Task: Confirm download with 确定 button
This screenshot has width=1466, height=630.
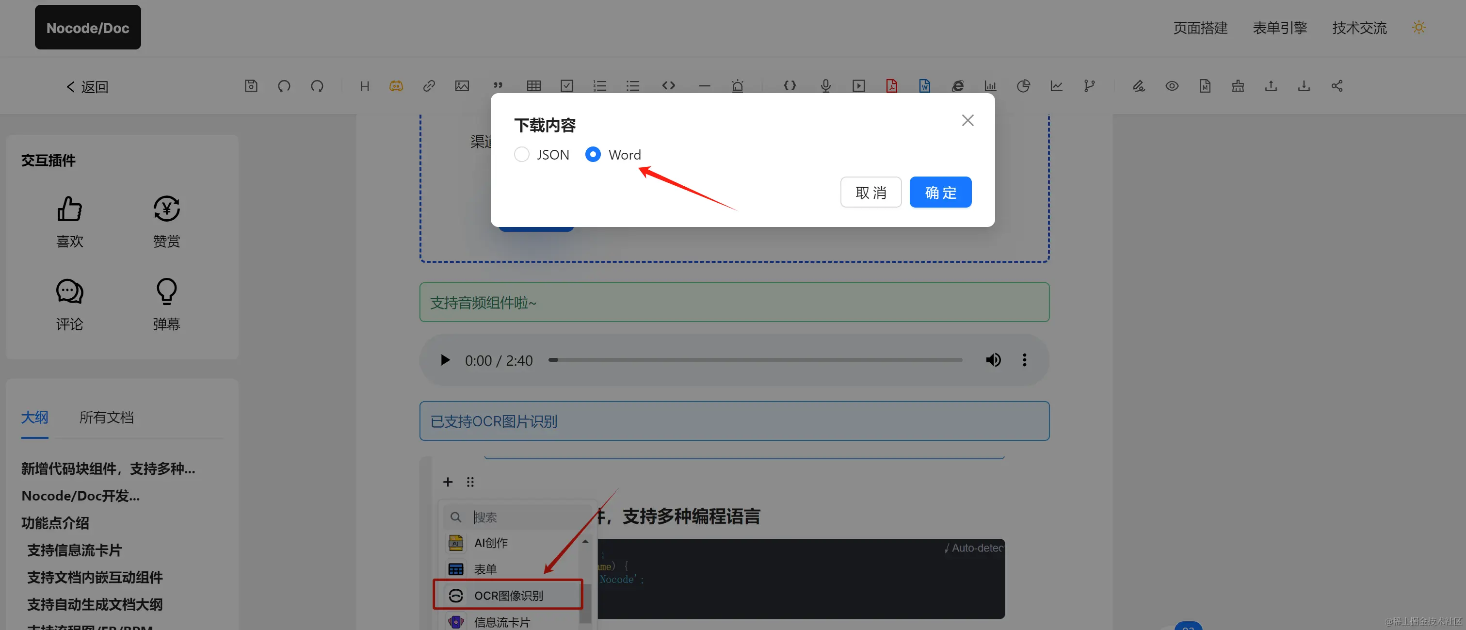Action: pos(940,193)
